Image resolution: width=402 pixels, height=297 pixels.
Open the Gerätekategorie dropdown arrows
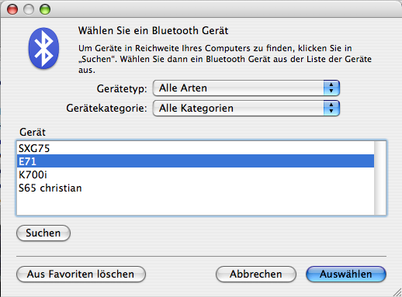click(331, 108)
